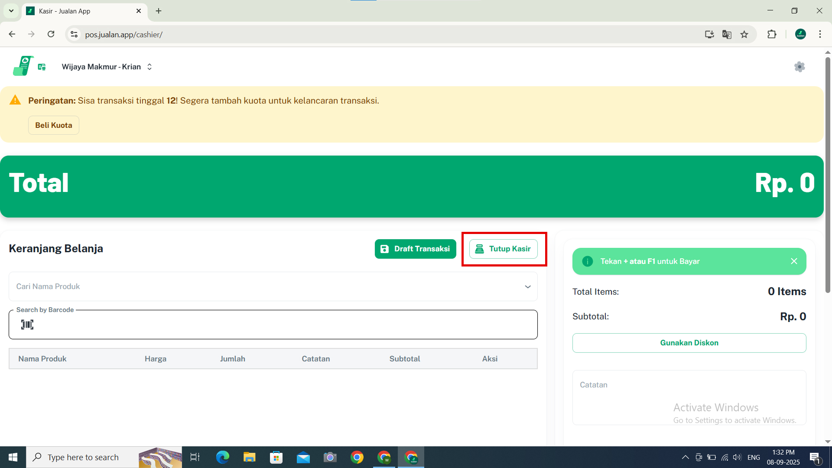Click install app icon in address bar
The width and height of the screenshot is (832, 468).
(x=709, y=34)
